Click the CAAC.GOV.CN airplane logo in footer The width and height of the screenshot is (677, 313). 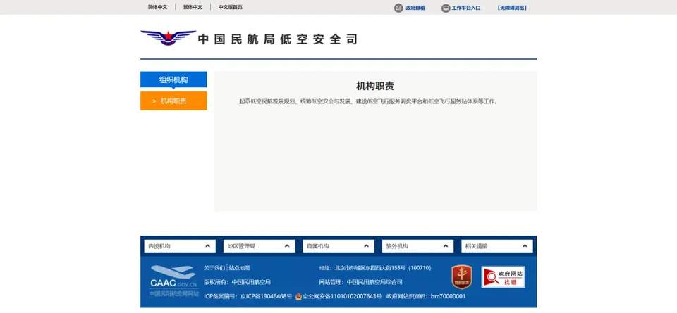coord(174,281)
